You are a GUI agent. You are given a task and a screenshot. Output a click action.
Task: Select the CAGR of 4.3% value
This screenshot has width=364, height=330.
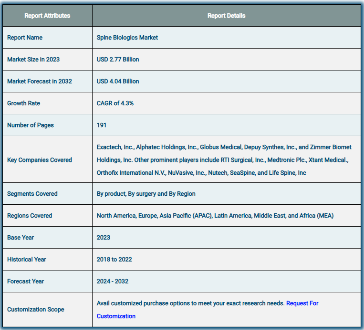pos(115,103)
